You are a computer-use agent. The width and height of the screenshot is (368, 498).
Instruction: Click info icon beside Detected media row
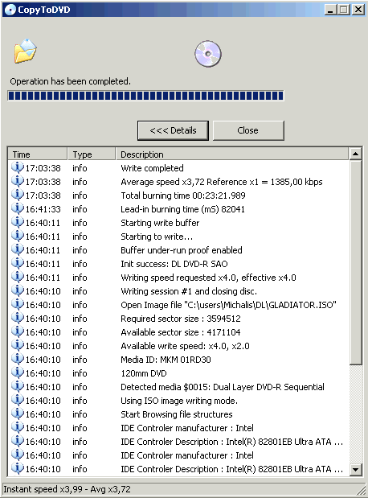pyautogui.click(x=17, y=386)
